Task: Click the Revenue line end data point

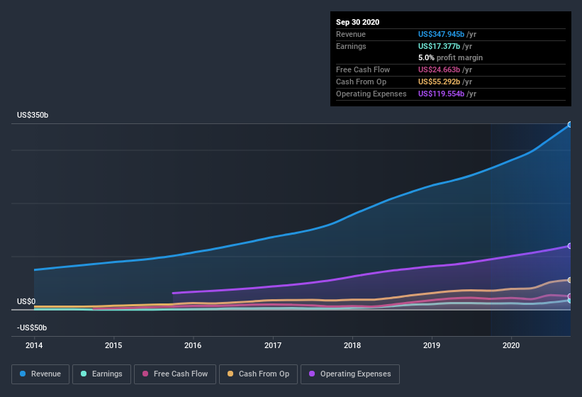Action: (570, 125)
